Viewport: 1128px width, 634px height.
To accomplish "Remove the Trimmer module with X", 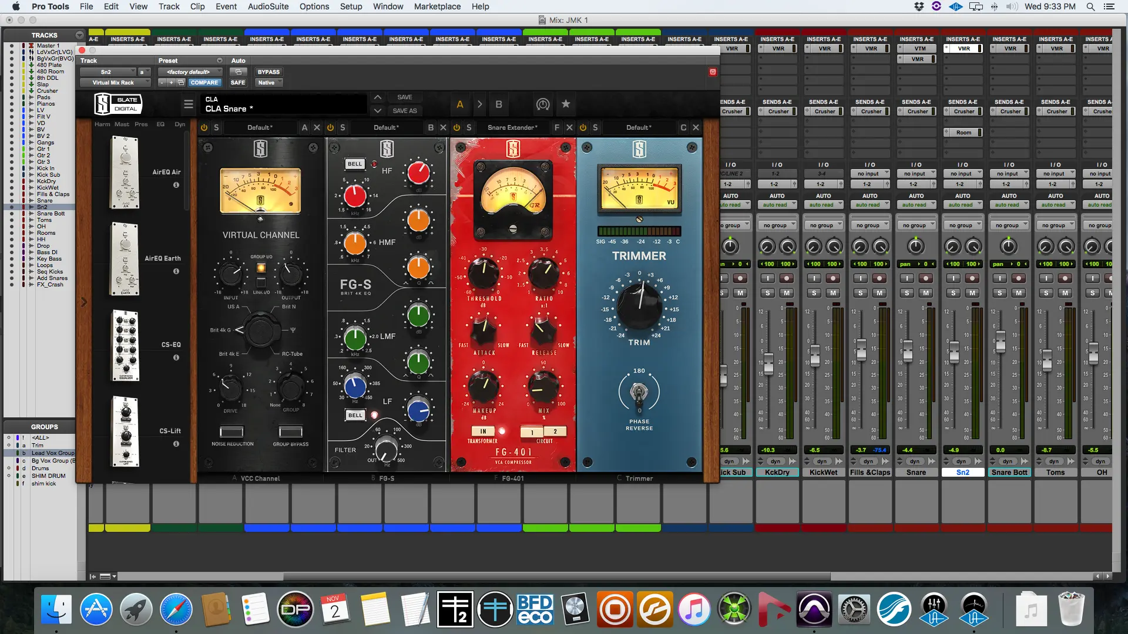I will (x=696, y=127).
